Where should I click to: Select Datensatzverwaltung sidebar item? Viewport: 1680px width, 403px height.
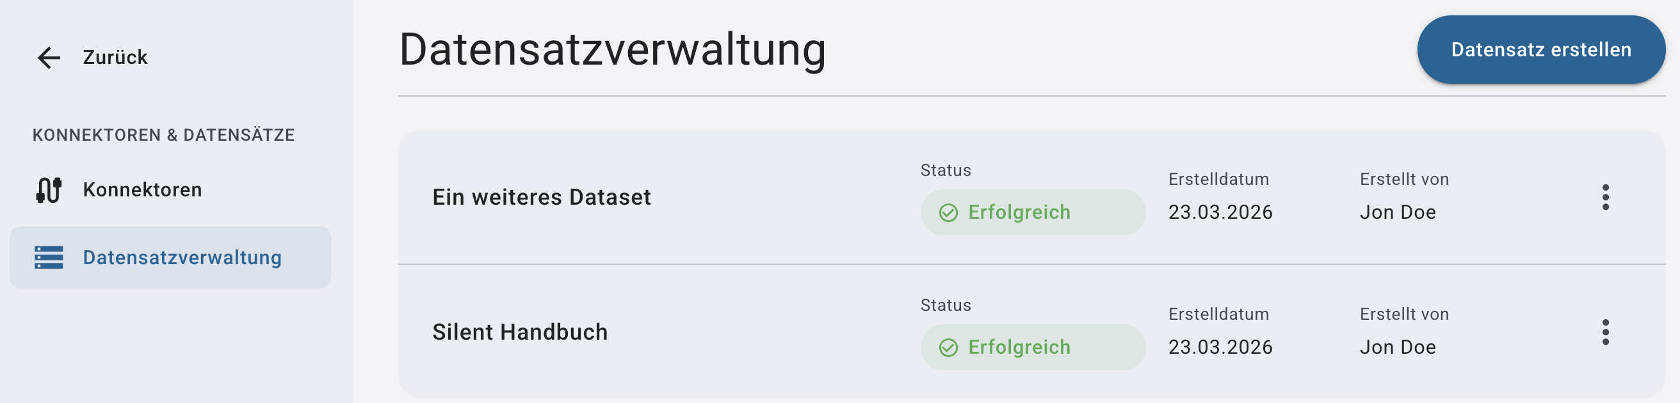tap(182, 258)
